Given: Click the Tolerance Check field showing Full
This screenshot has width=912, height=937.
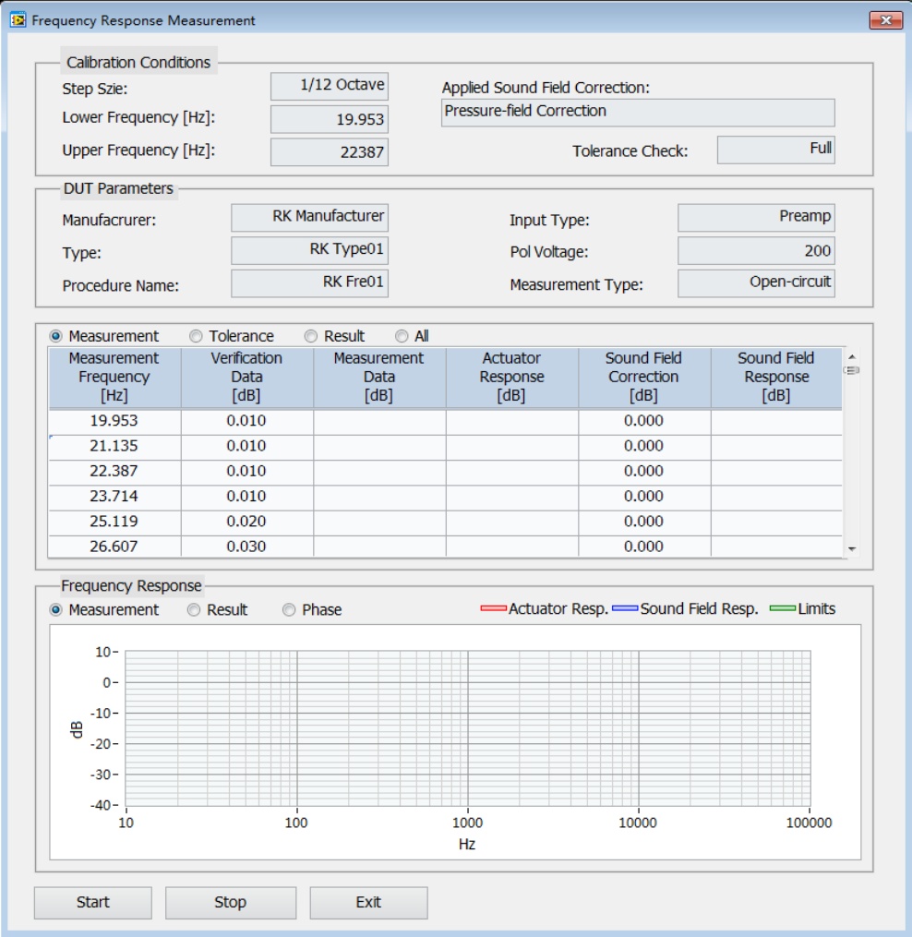Looking at the screenshot, I should click(x=775, y=150).
